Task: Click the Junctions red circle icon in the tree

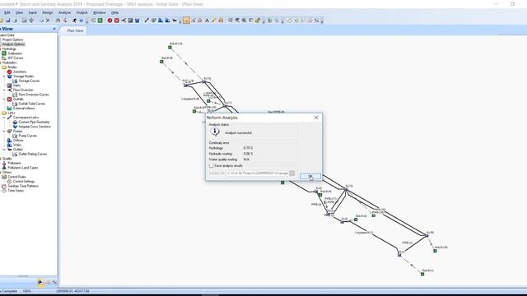Action: (9, 72)
